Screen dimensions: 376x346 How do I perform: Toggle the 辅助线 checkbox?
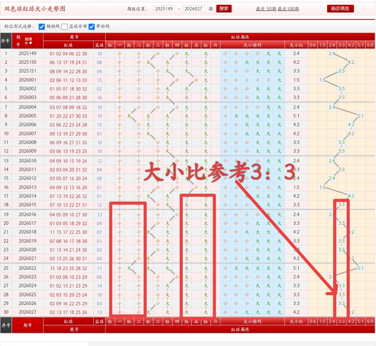41,26
